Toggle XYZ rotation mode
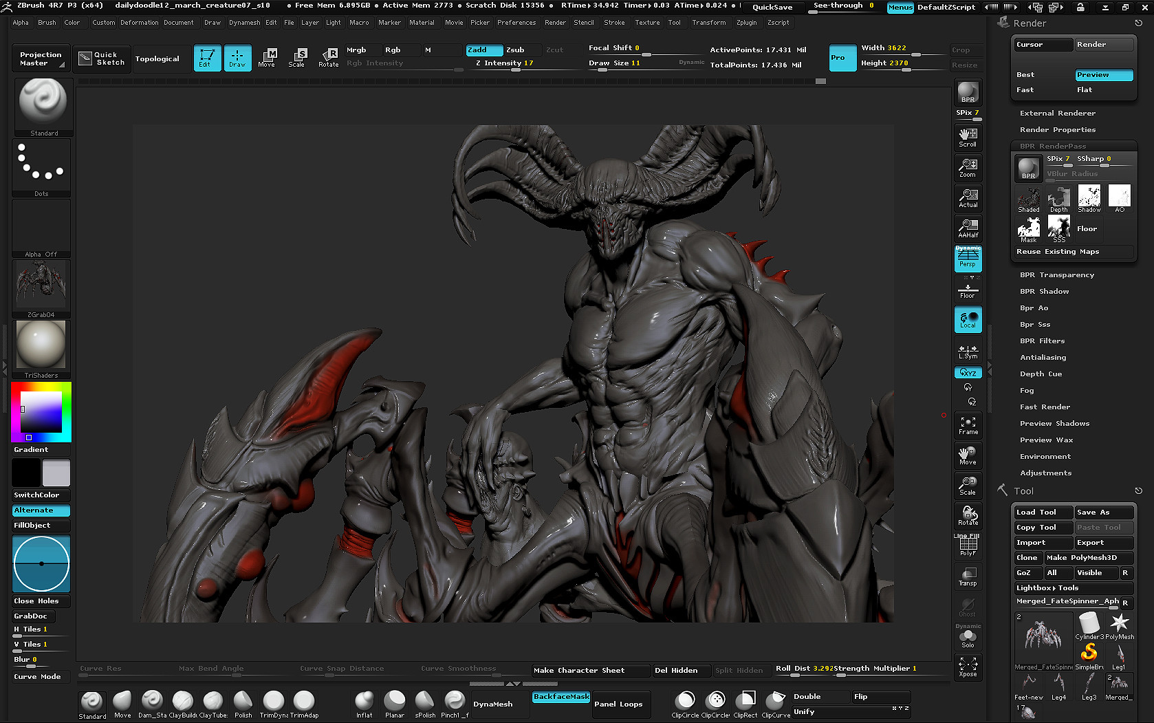The width and height of the screenshot is (1154, 723). [x=968, y=373]
